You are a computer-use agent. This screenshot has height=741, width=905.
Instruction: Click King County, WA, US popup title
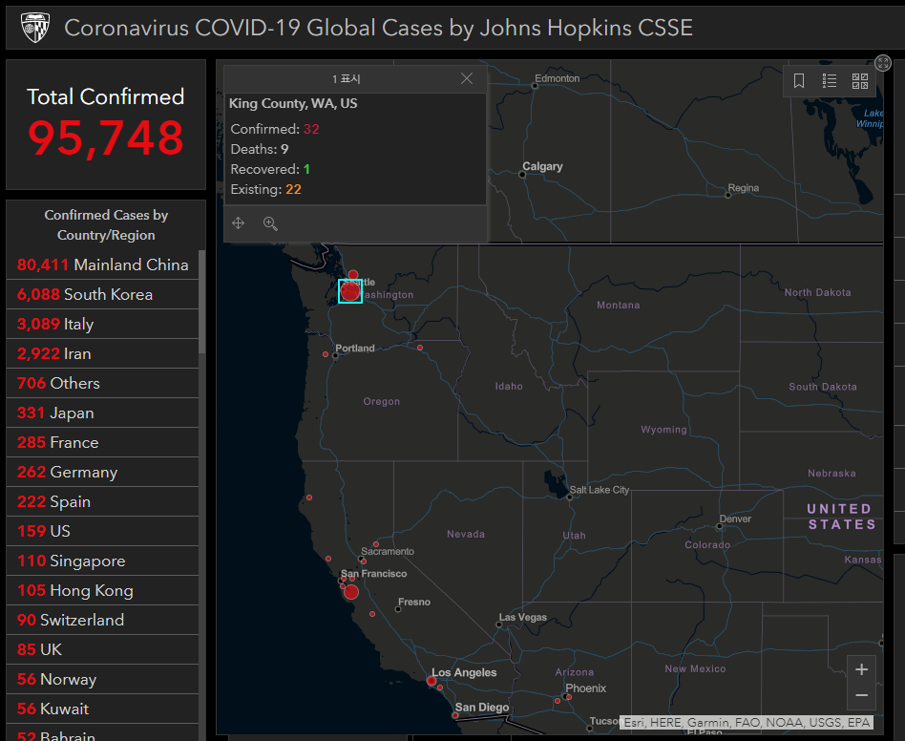[x=293, y=103]
